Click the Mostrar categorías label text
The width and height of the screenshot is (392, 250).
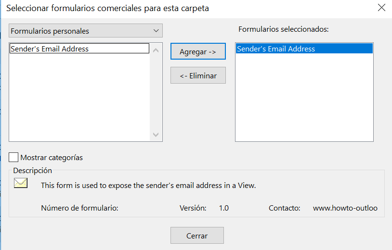(52, 157)
